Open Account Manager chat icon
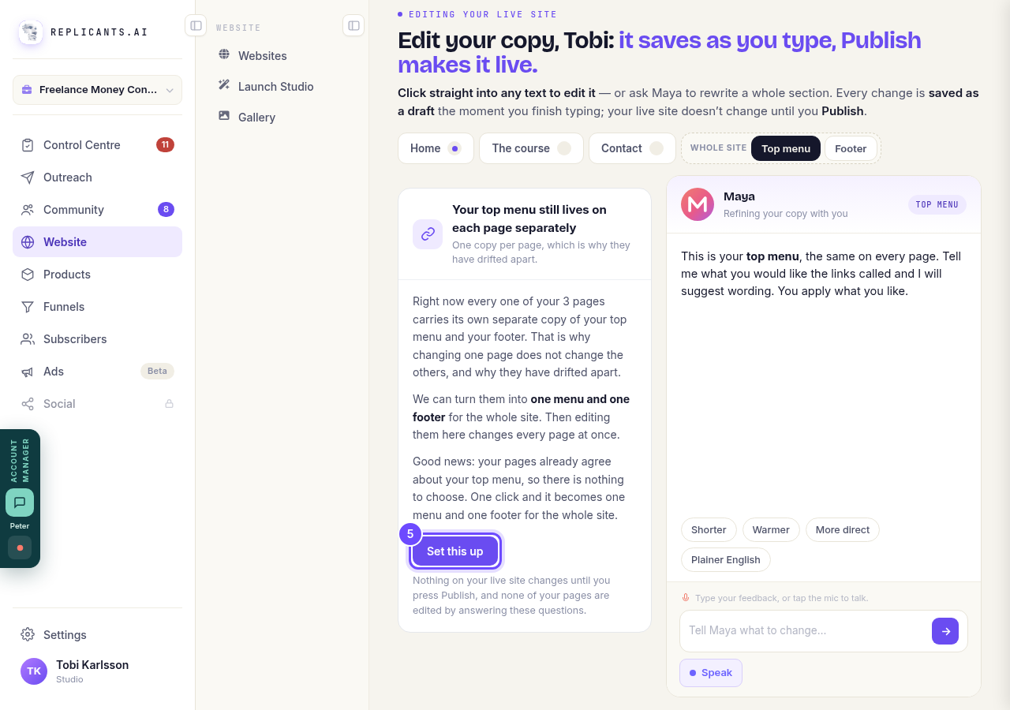The image size is (1010, 710). 20,503
